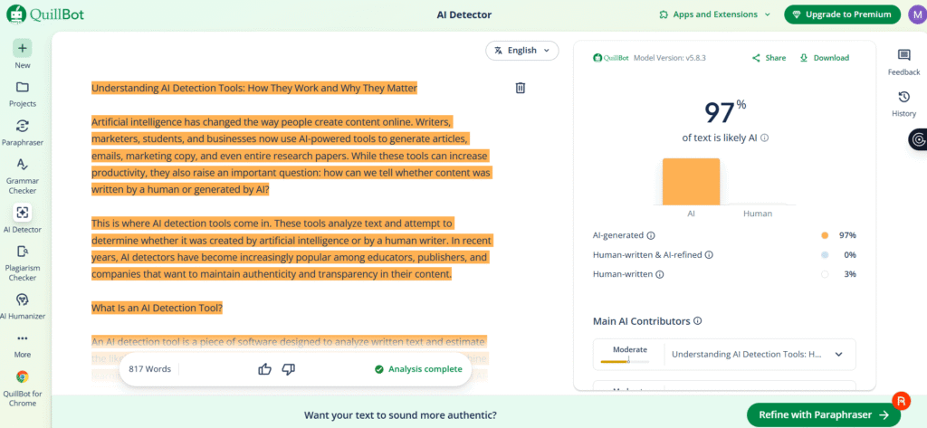Open the Paraphraser tool
927x428 pixels.
pos(23,132)
